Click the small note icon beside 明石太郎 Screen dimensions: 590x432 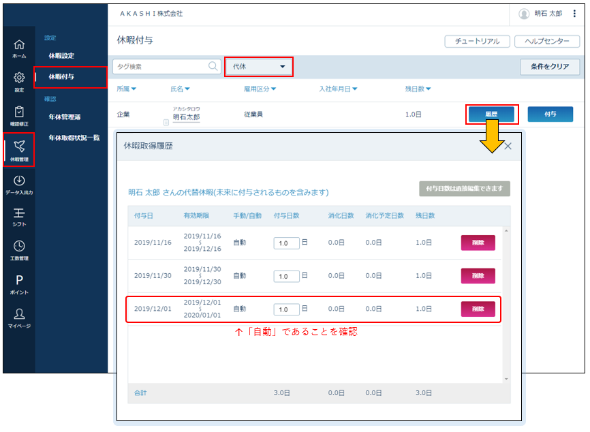pyautogui.click(x=166, y=122)
